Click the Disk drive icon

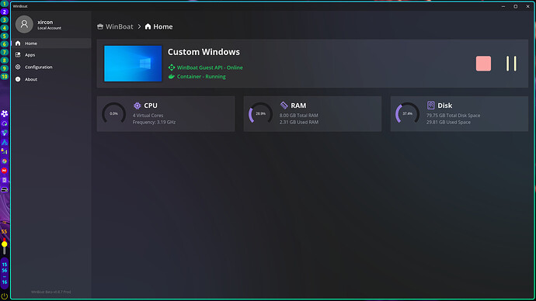tap(430, 105)
